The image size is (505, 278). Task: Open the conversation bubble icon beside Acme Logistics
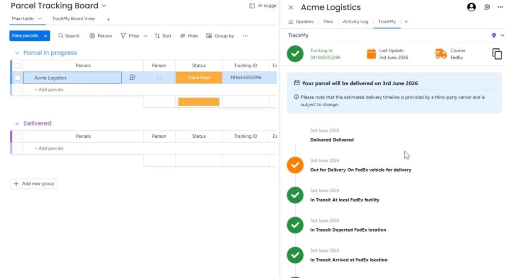click(487, 7)
